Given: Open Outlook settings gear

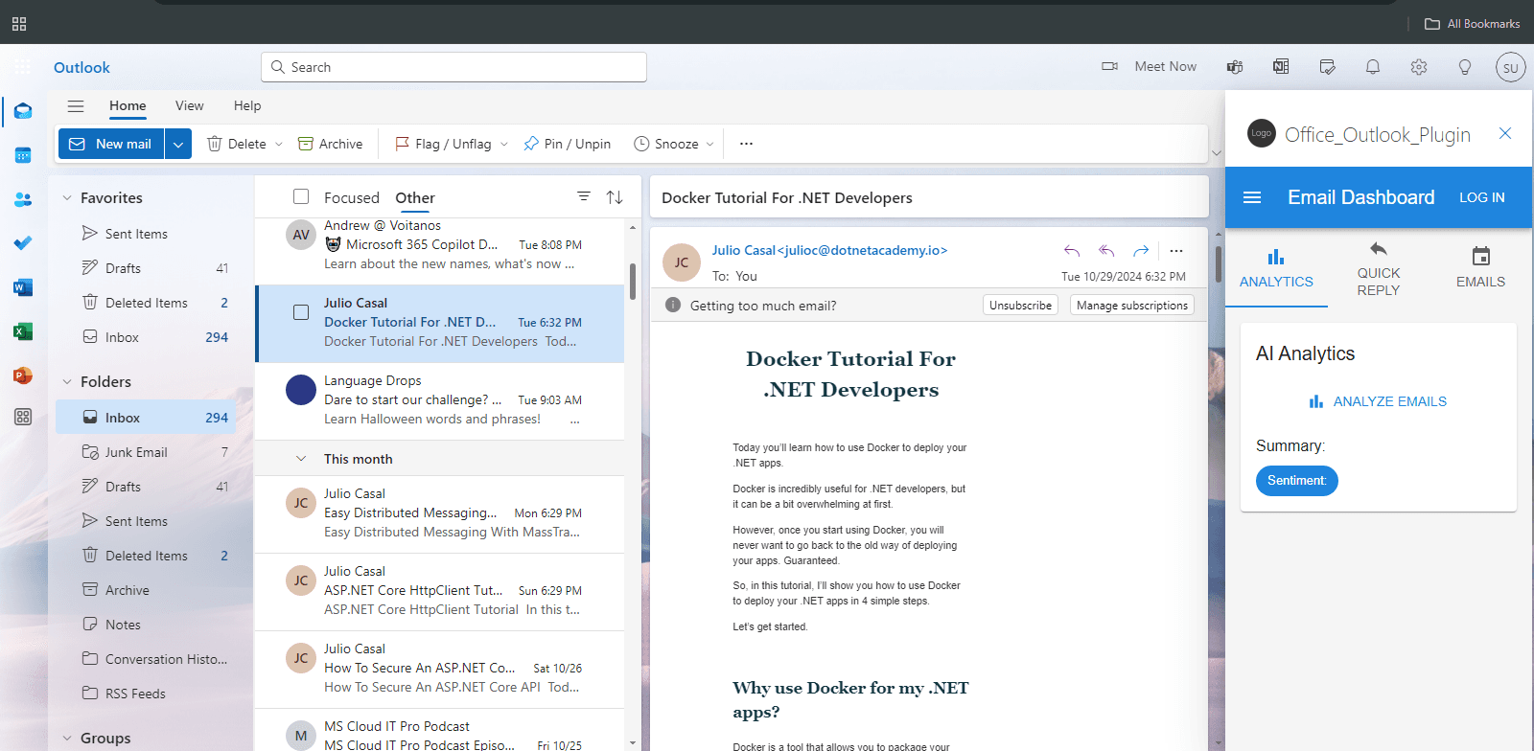Looking at the screenshot, I should [x=1419, y=67].
